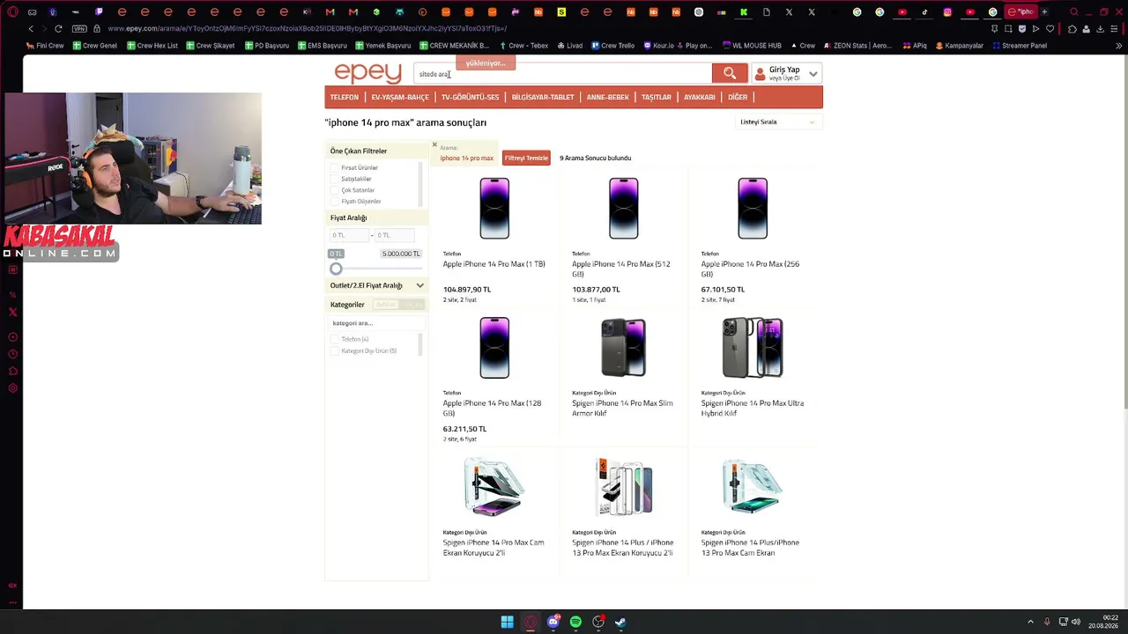The height and width of the screenshot is (634, 1128).
Task: Click the maximum price input field
Action: click(394, 235)
